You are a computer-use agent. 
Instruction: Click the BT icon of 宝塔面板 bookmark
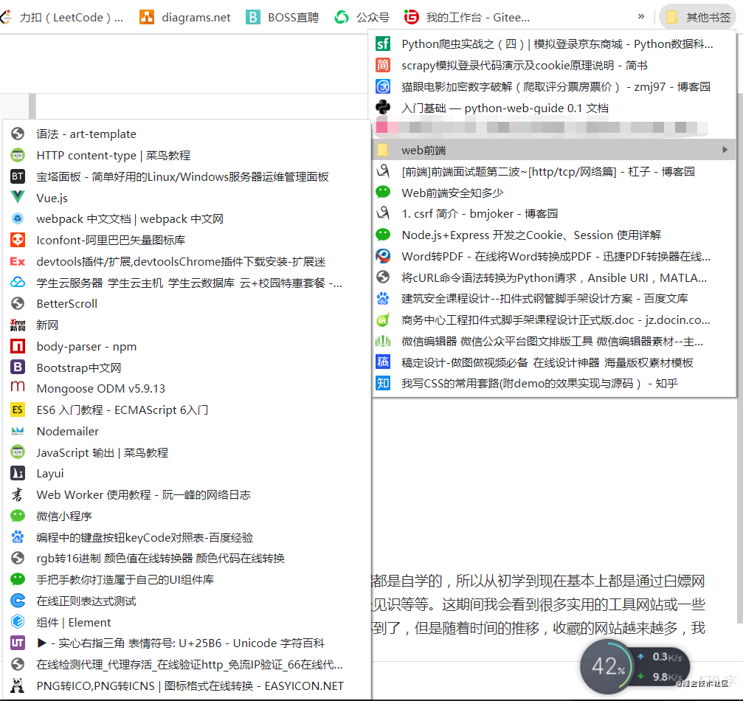pyautogui.click(x=18, y=176)
